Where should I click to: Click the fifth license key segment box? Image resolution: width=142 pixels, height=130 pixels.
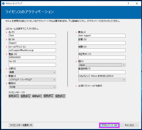[60, 96]
